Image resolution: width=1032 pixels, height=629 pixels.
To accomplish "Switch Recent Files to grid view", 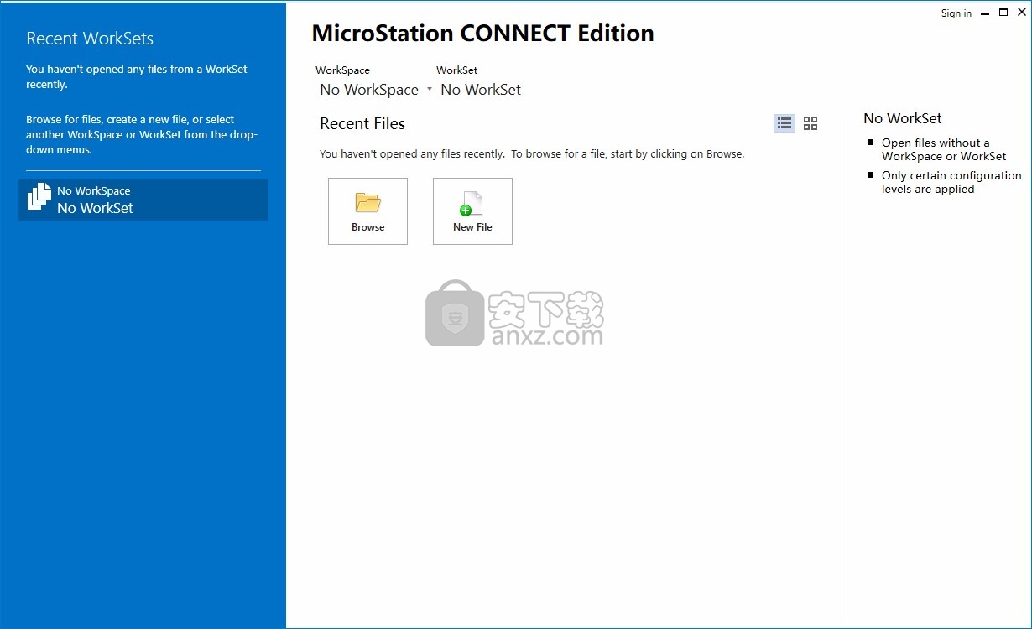I will pos(810,123).
